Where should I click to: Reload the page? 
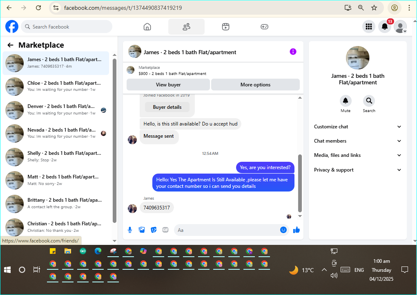(38, 8)
